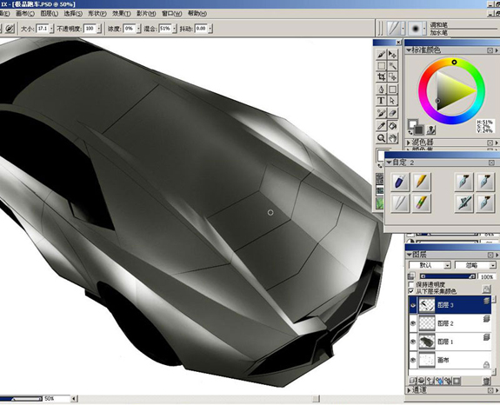Close the toolbox palette
This screenshot has height=405, width=500.
click(398, 42)
